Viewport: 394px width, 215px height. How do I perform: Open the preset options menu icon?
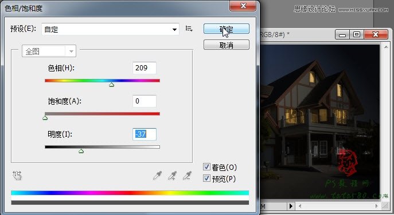(189, 29)
